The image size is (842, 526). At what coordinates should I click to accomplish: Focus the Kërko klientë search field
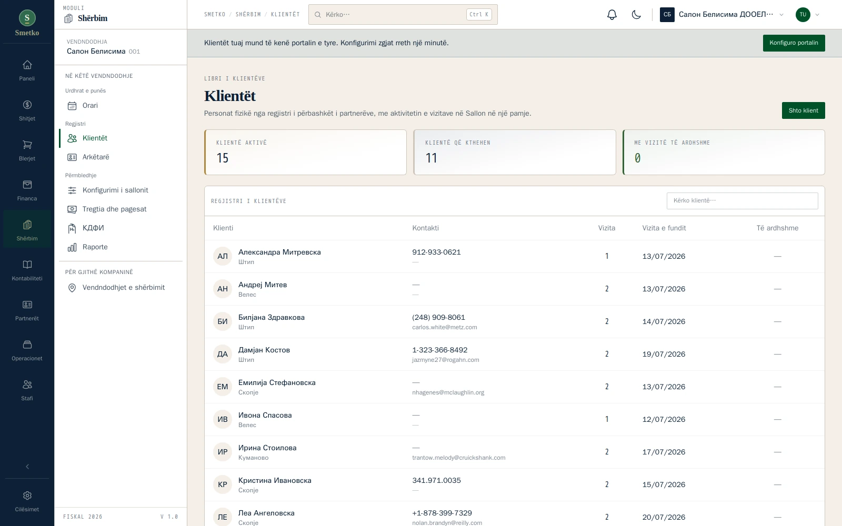pos(742,201)
